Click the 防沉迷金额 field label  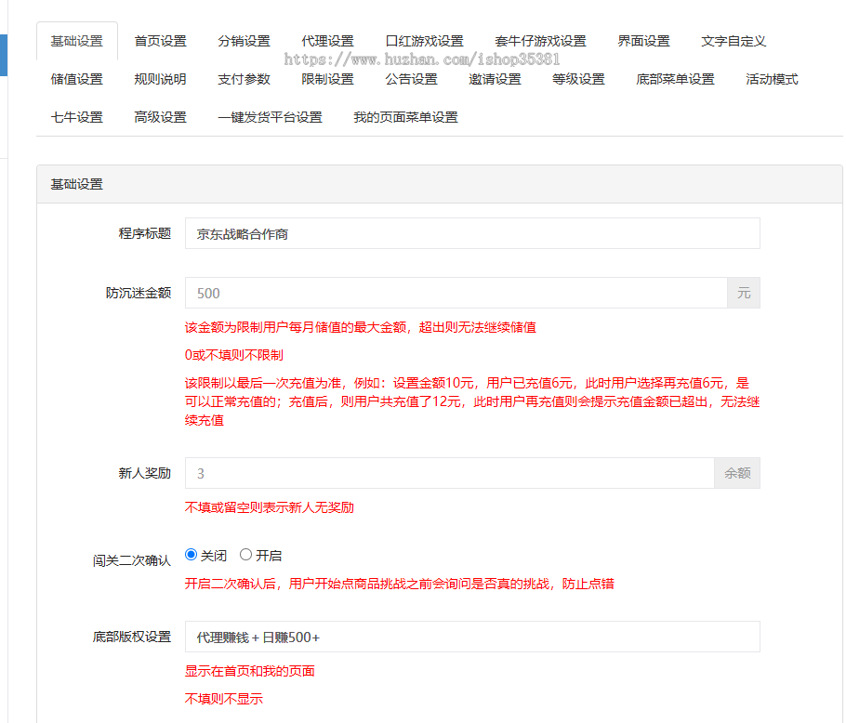139,293
